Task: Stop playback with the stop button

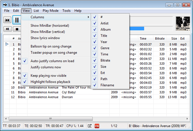Action: (x=17, y=29)
